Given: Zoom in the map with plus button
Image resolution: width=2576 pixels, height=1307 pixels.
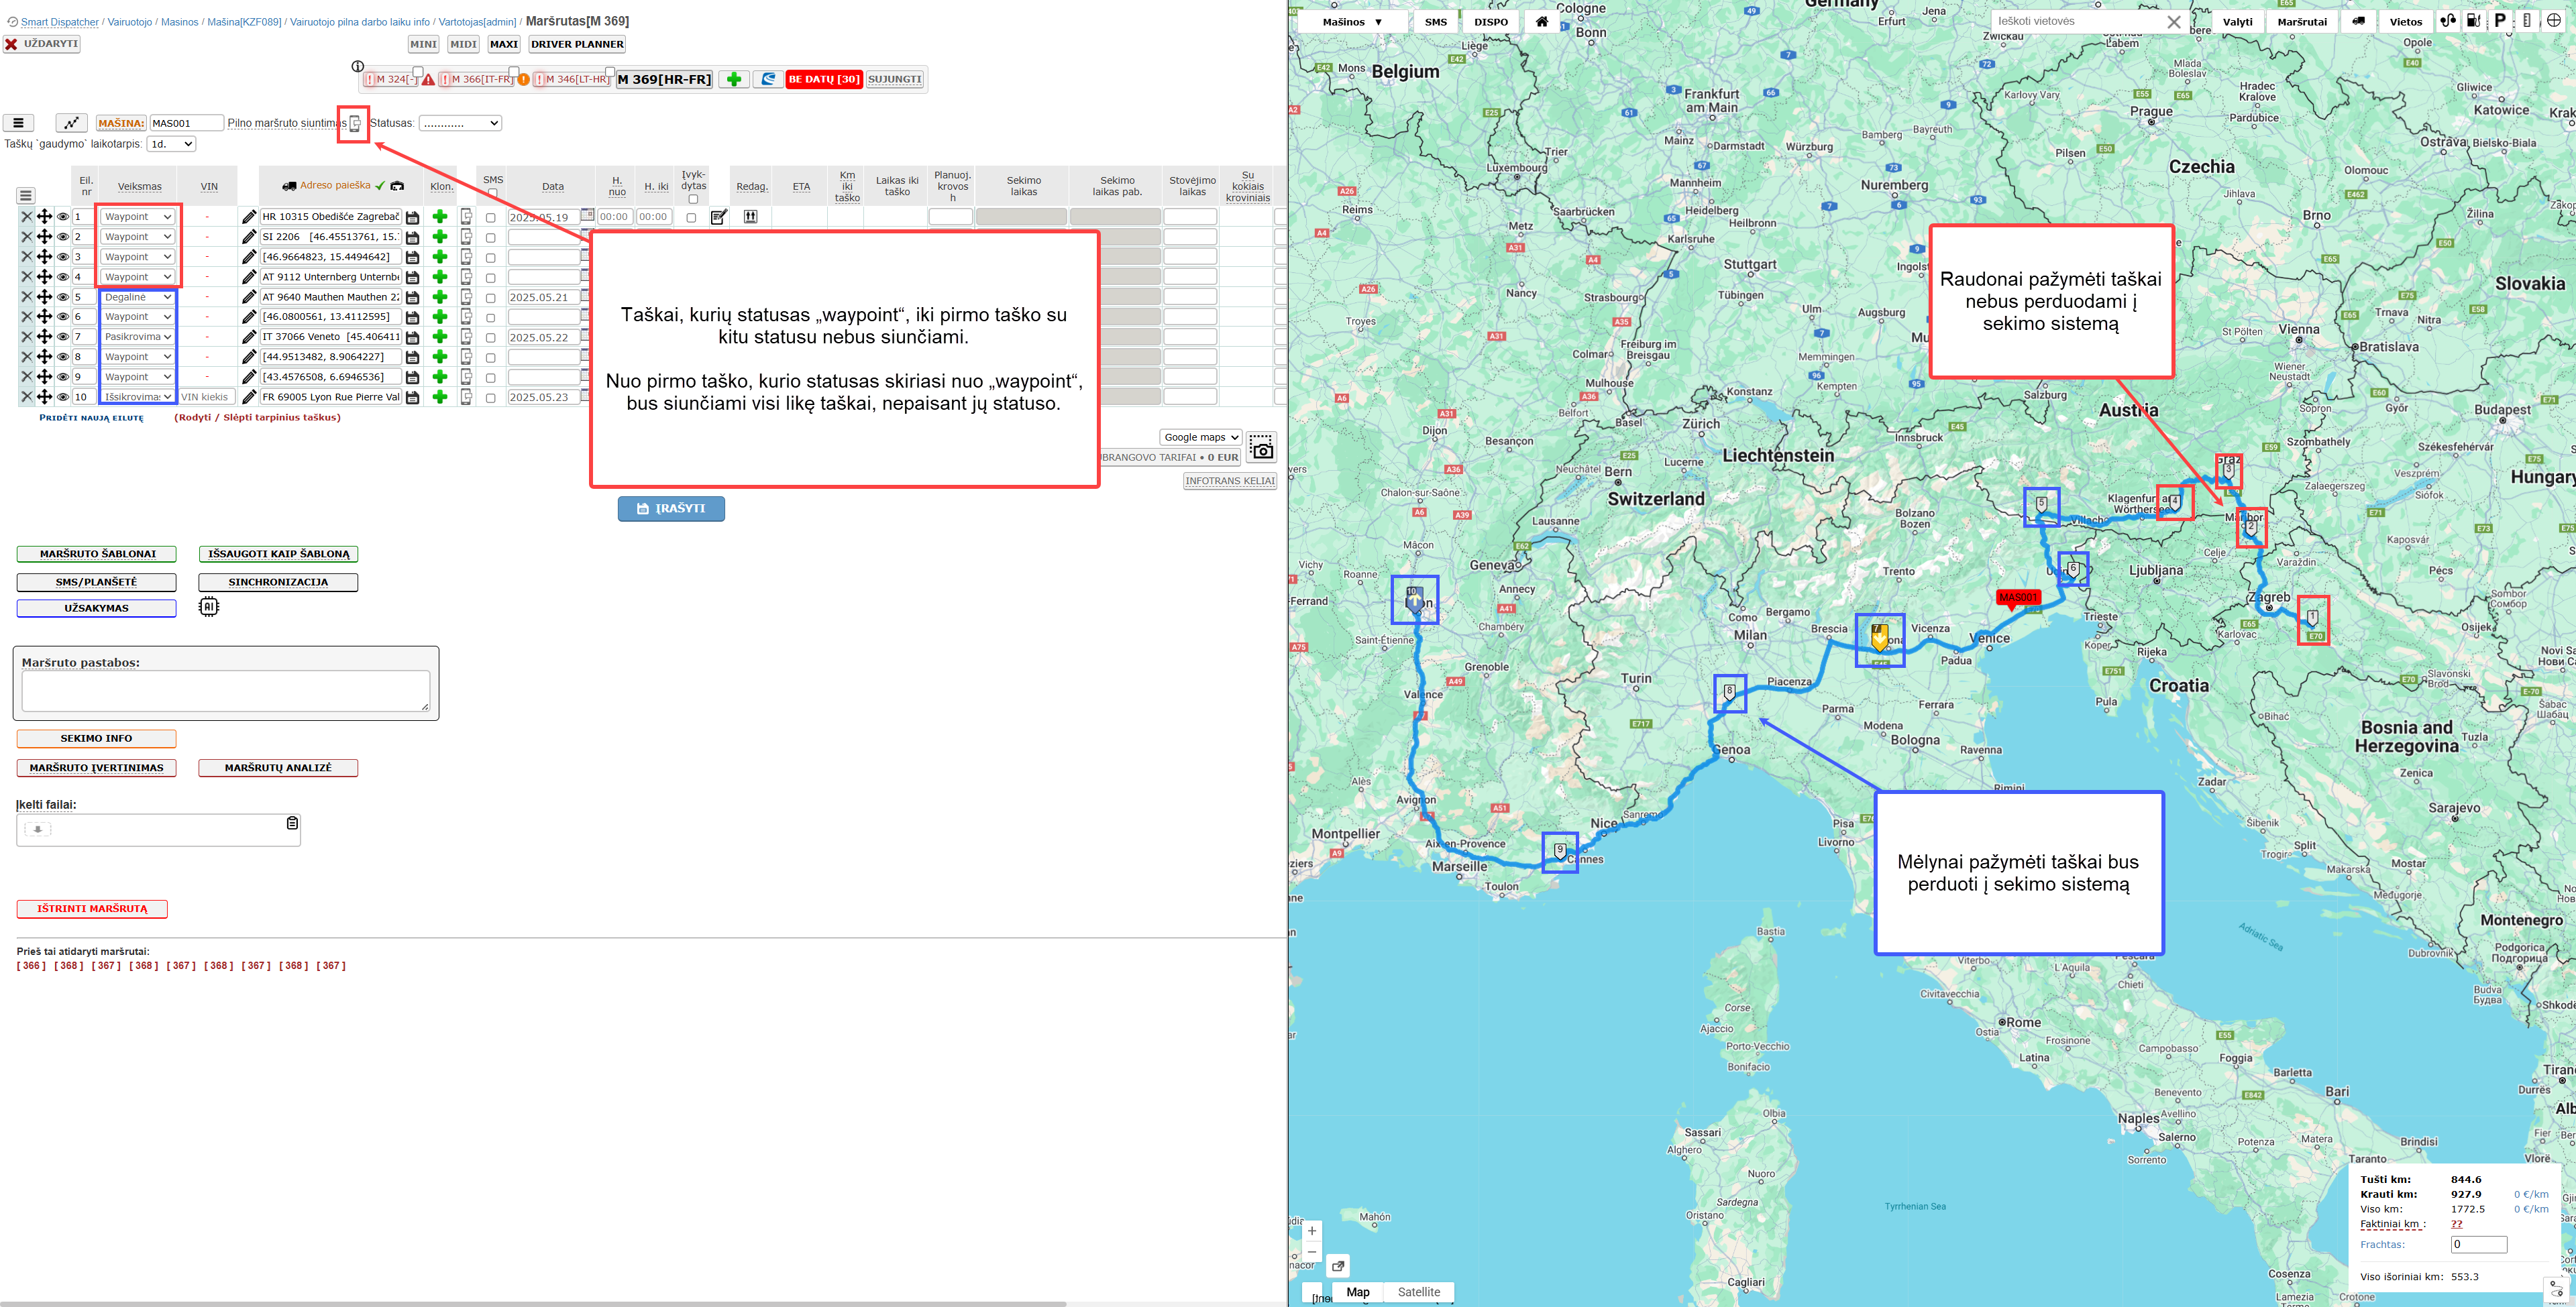Looking at the screenshot, I should 1312,1231.
